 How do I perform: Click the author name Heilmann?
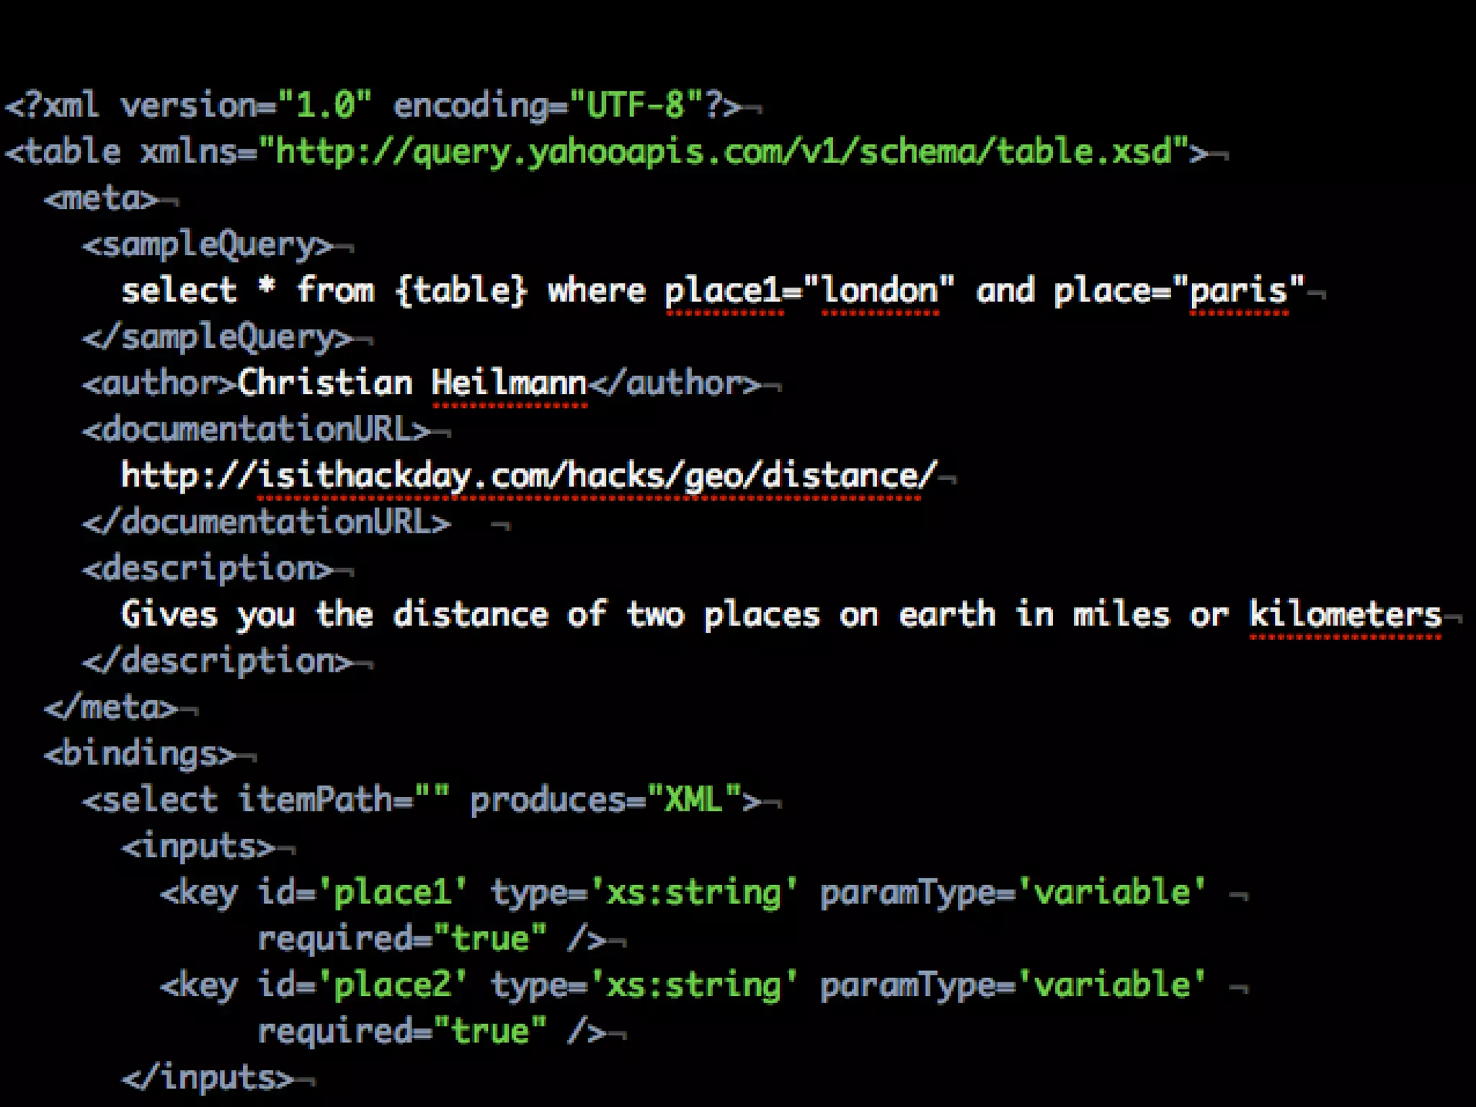point(510,383)
